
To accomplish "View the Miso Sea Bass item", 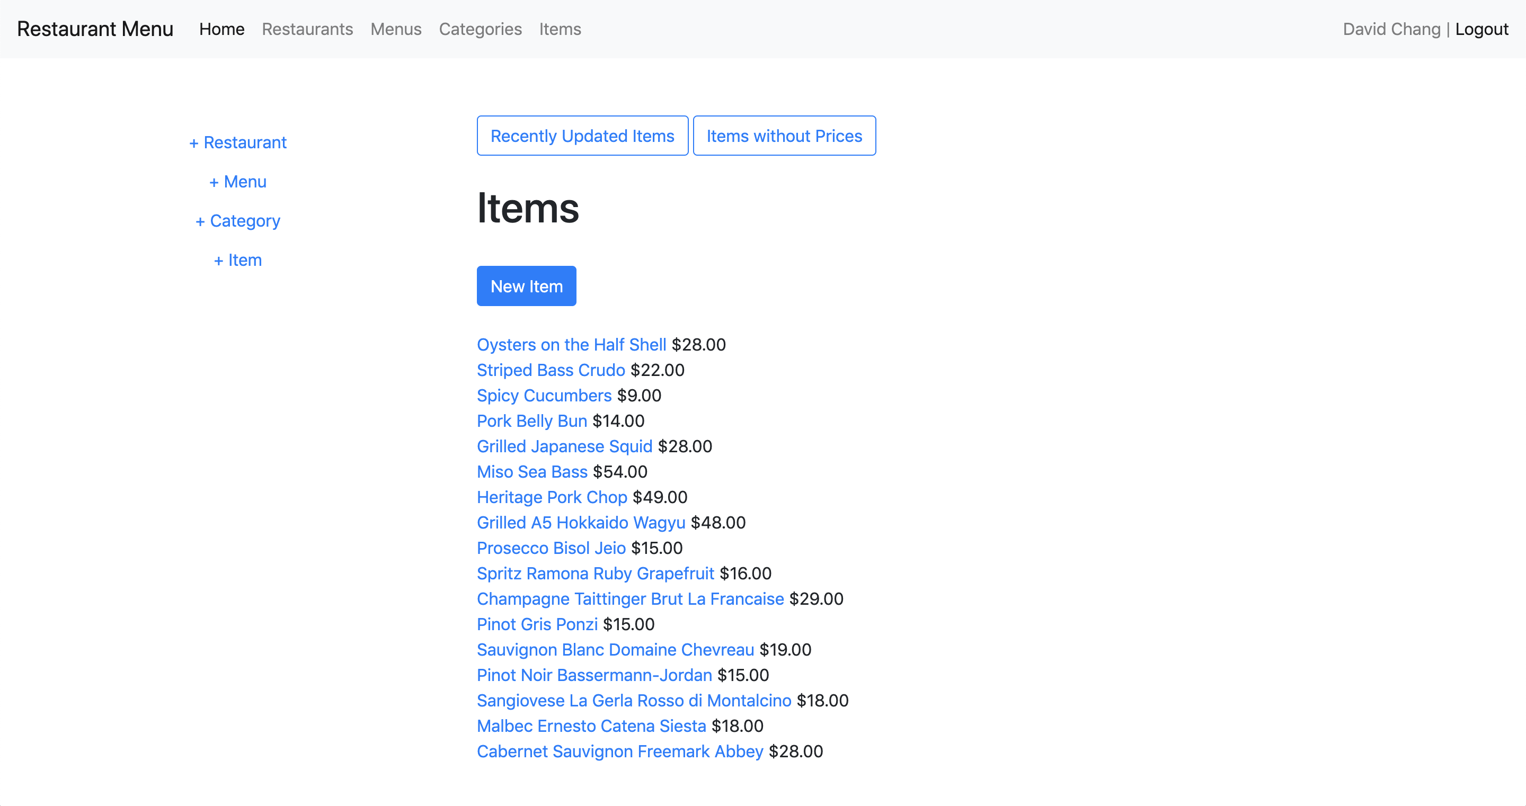I will [531, 471].
